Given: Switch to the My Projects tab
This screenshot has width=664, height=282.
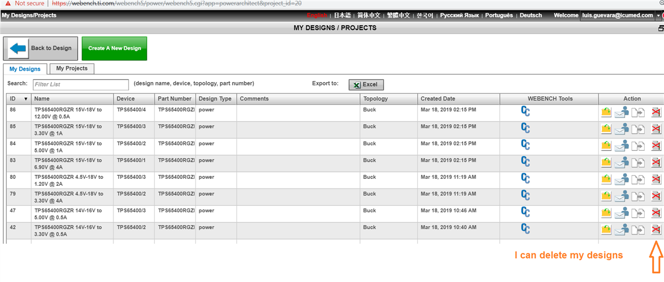Looking at the screenshot, I should (72, 69).
